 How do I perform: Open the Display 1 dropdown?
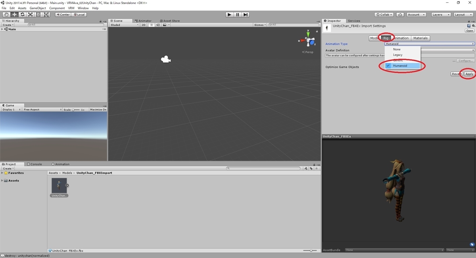pos(11,110)
